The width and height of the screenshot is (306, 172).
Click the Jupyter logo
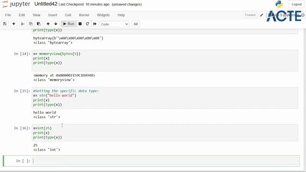[16, 4]
